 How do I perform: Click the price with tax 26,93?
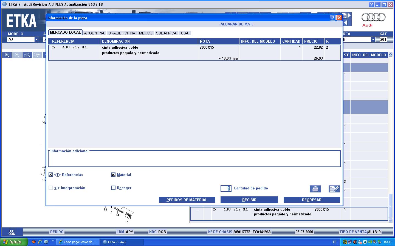coord(318,58)
